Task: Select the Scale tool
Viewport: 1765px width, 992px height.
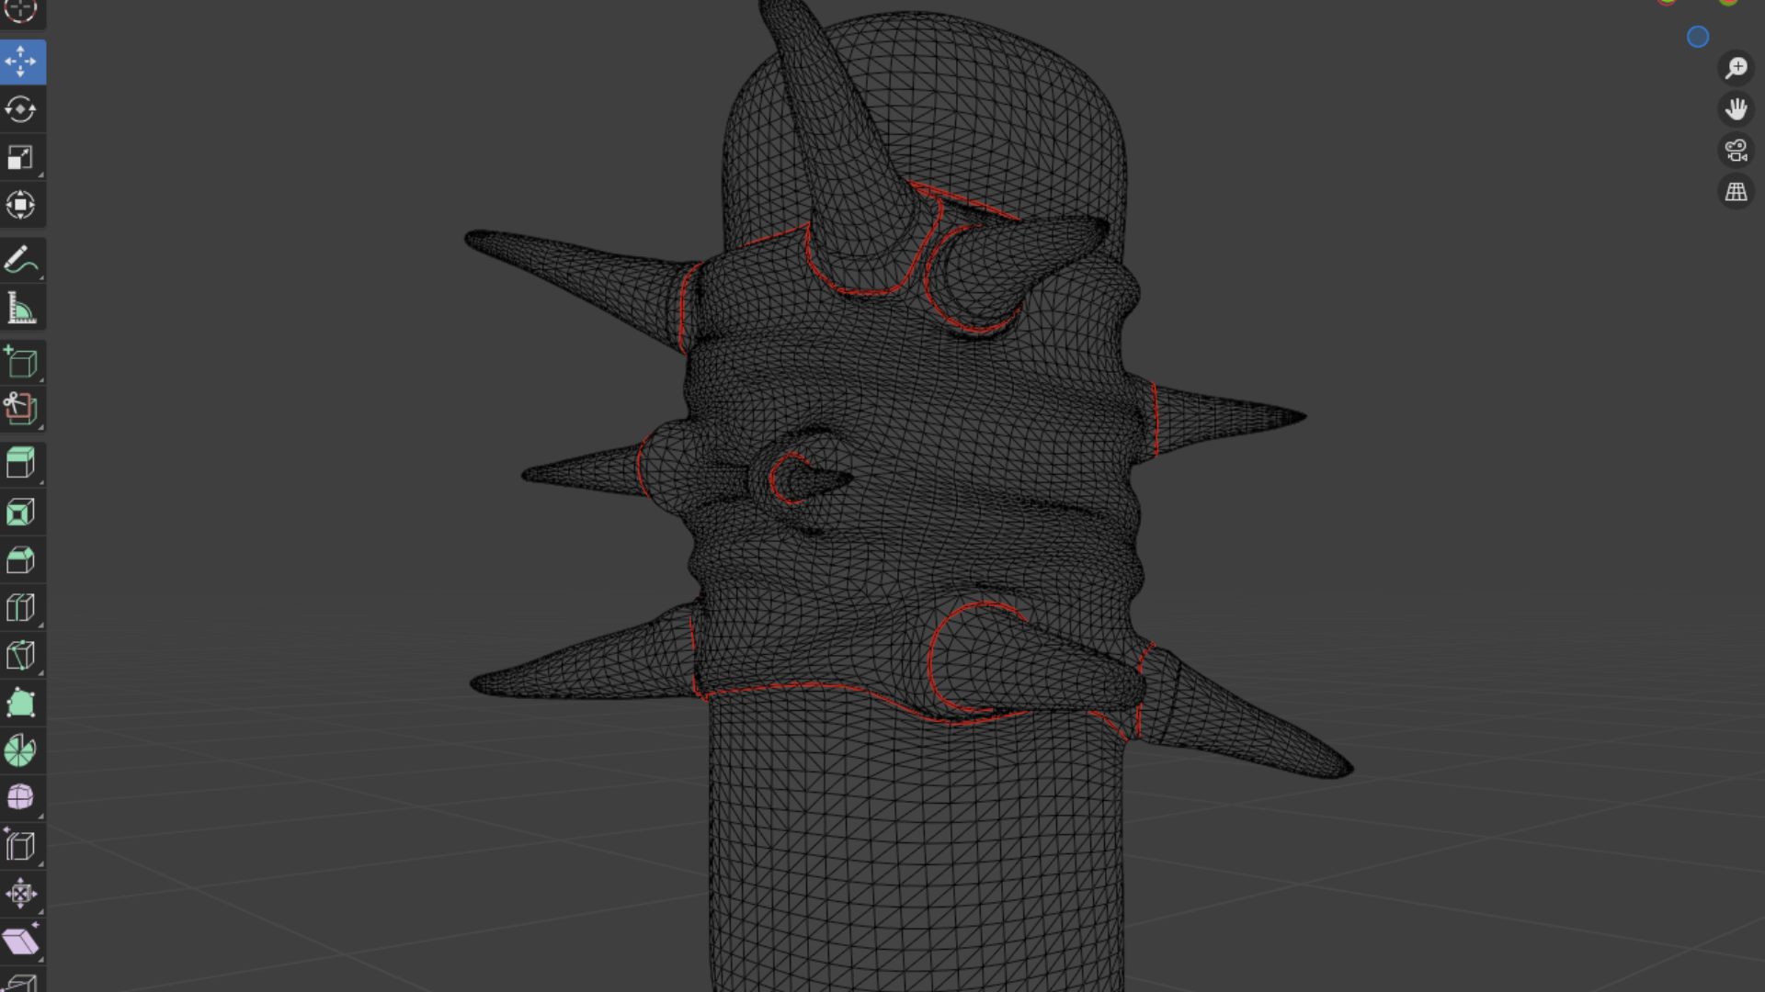Action: point(21,158)
